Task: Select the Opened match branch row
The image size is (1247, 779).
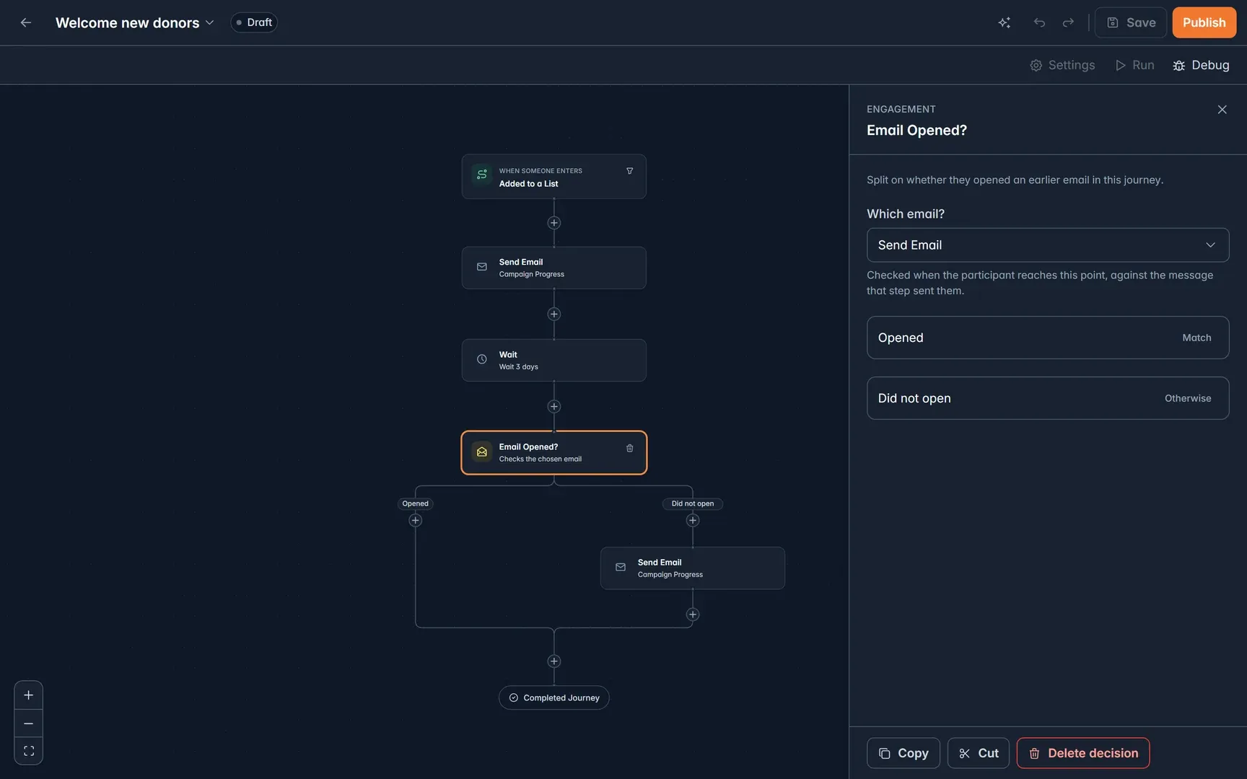Action: [x=1047, y=338]
